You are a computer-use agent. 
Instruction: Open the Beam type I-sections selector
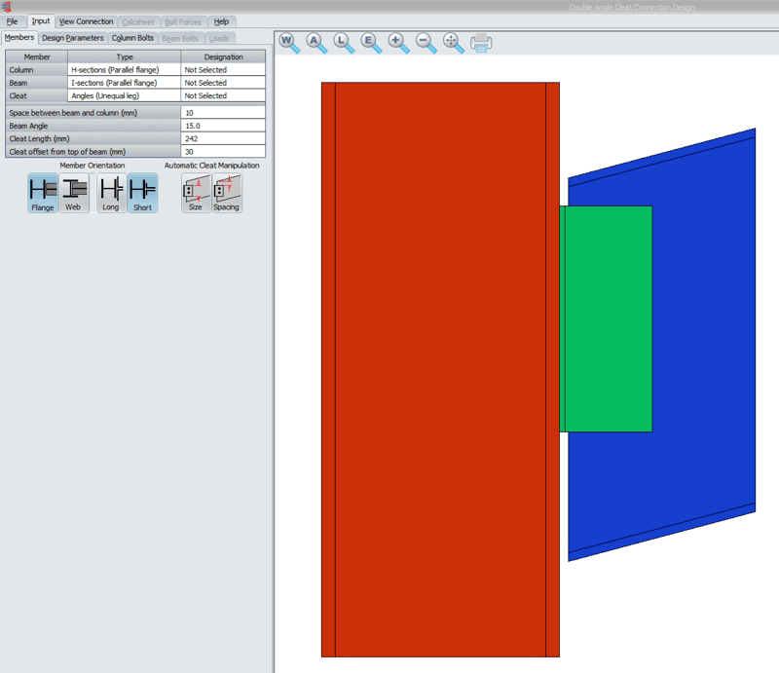point(124,83)
